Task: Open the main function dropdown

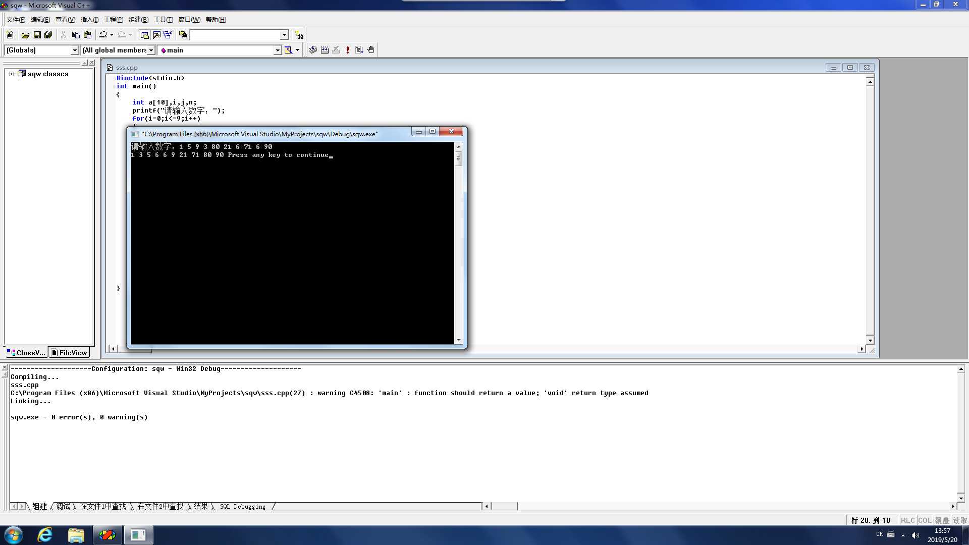Action: click(277, 50)
